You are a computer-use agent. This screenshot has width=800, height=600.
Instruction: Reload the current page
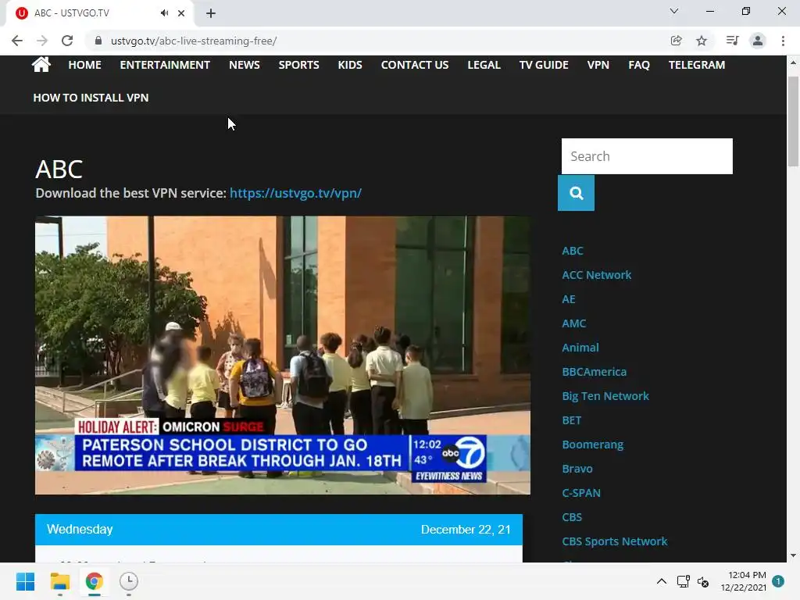[x=67, y=41]
